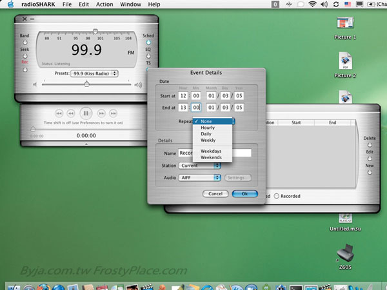
Task: Select the Recorded radio button
Action: pyautogui.click(x=277, y=196)
